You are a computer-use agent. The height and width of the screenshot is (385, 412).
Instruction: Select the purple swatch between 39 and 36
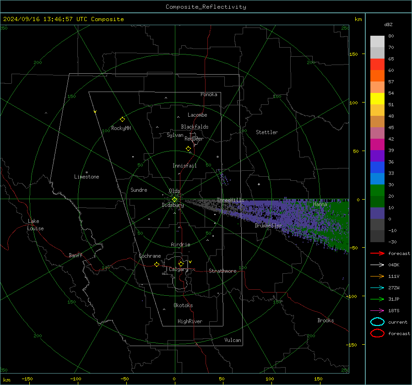coord(377,156)
